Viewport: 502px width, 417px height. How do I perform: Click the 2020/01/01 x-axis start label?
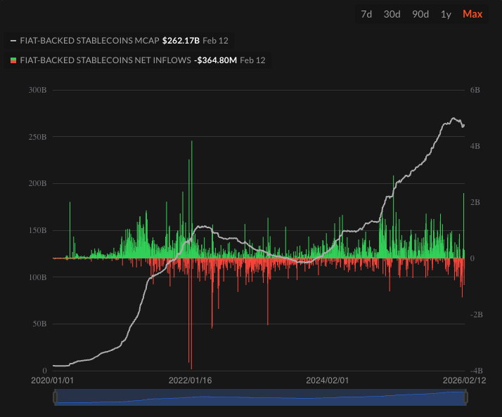[53, 380]
